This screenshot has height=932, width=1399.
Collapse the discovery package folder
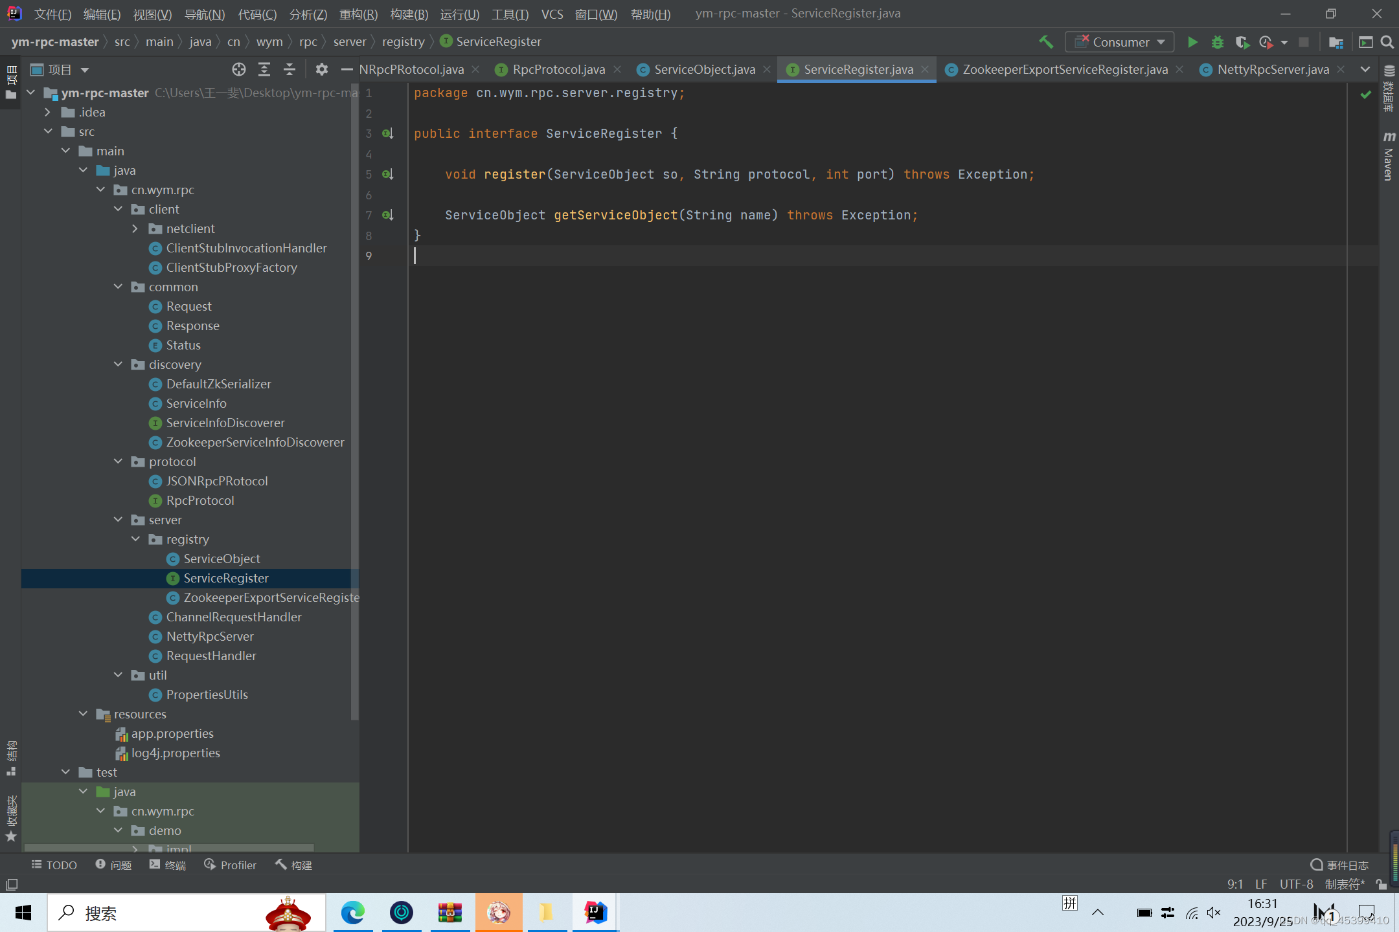click(118, 364)
